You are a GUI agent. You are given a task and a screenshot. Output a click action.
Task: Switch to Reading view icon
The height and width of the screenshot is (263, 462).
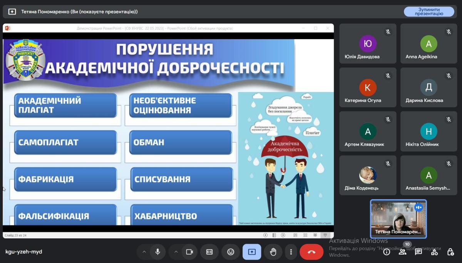click(315, 235)
